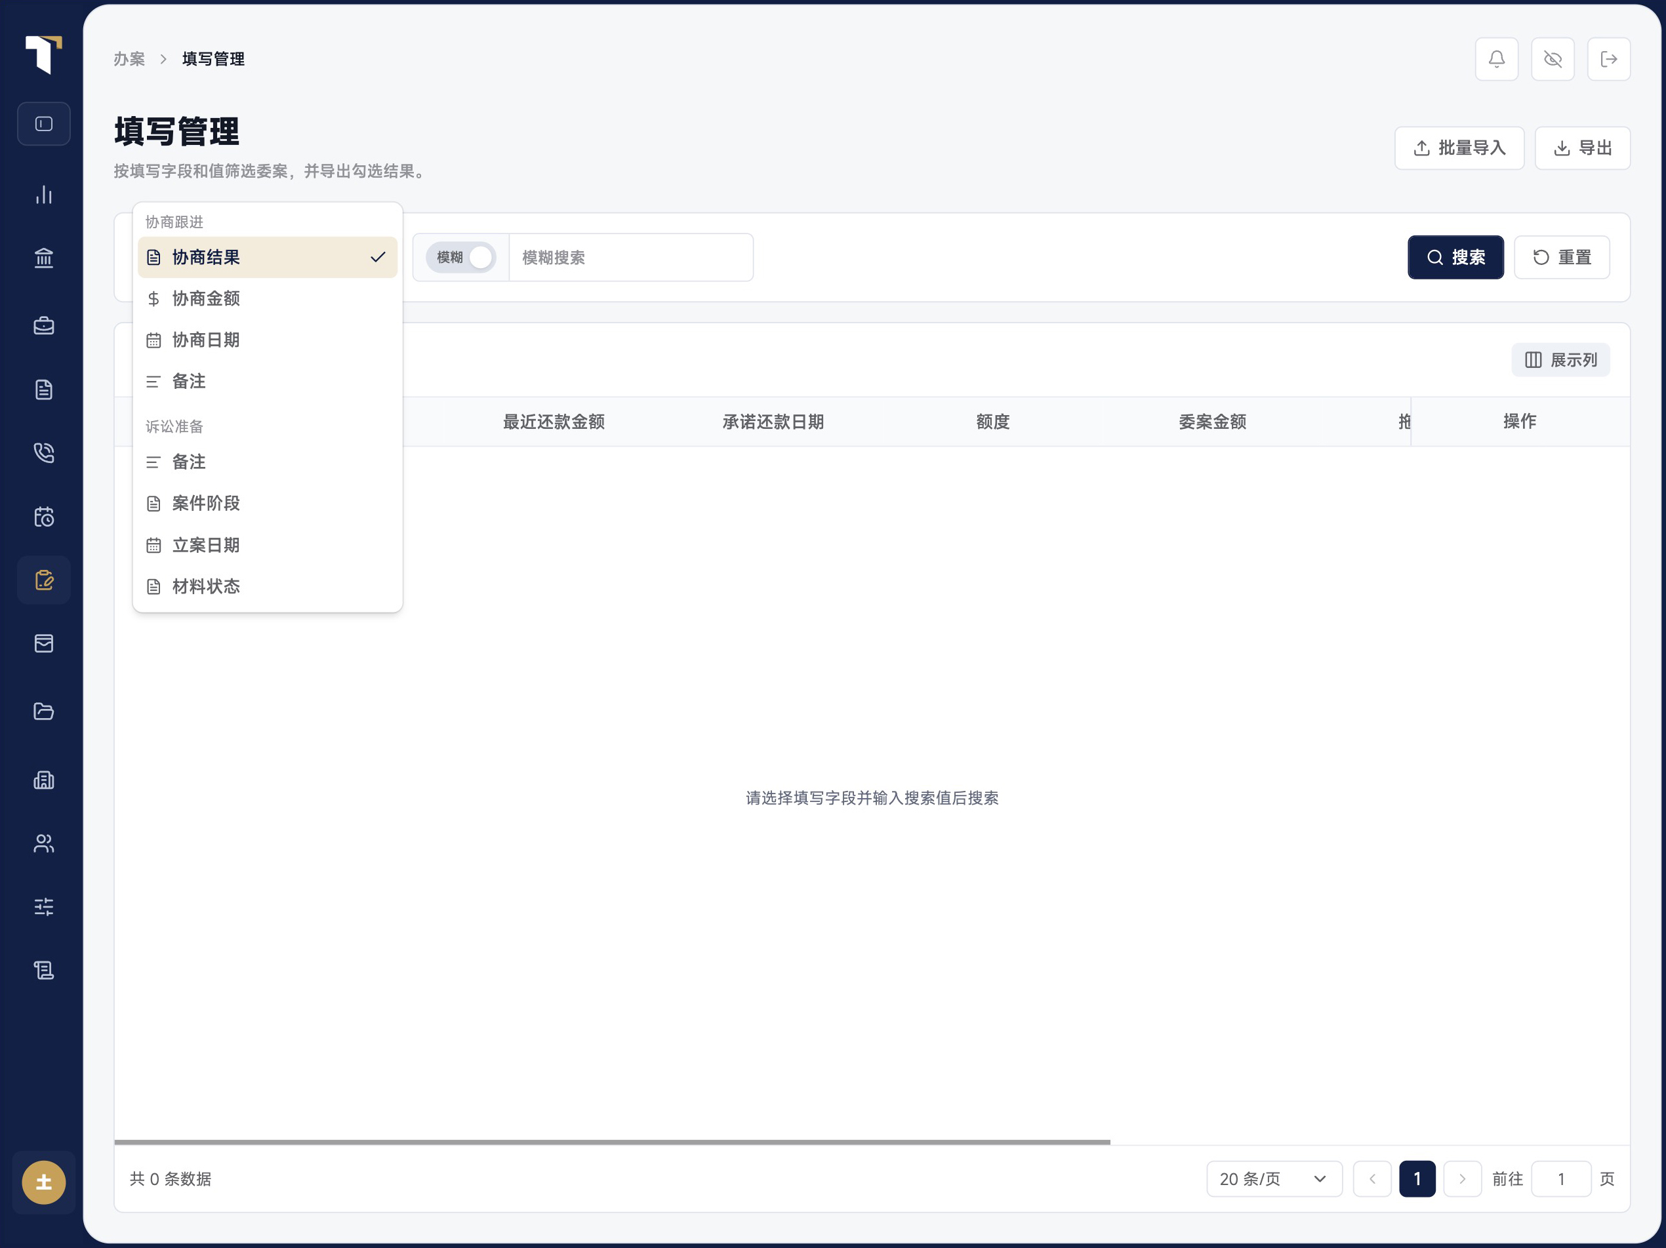Select 协商结果 option in dropdown
1666x1248 pixels.
point(268,258)
